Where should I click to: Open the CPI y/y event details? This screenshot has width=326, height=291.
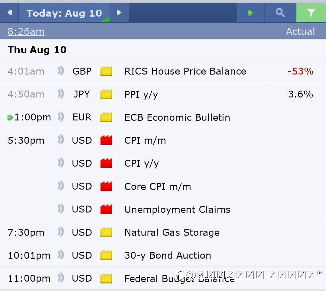[142, 163]
